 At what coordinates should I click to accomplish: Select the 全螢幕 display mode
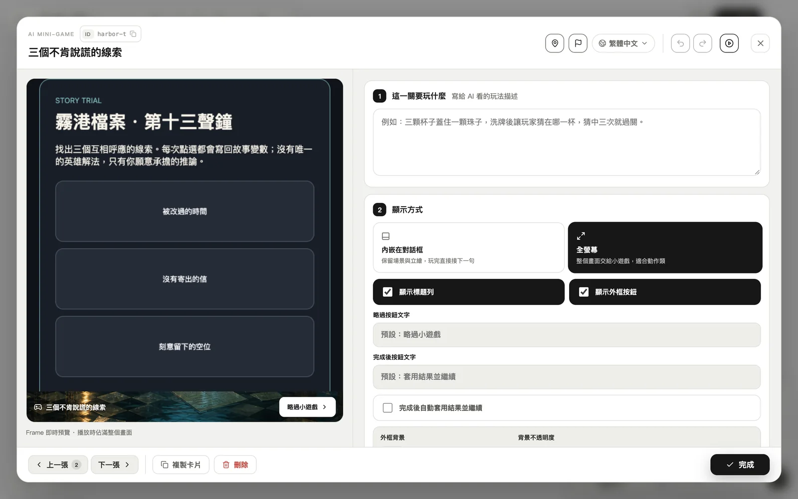coord(665,248)
